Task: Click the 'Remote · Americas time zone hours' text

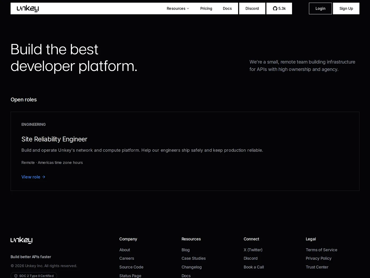Action: click(52, 163)
